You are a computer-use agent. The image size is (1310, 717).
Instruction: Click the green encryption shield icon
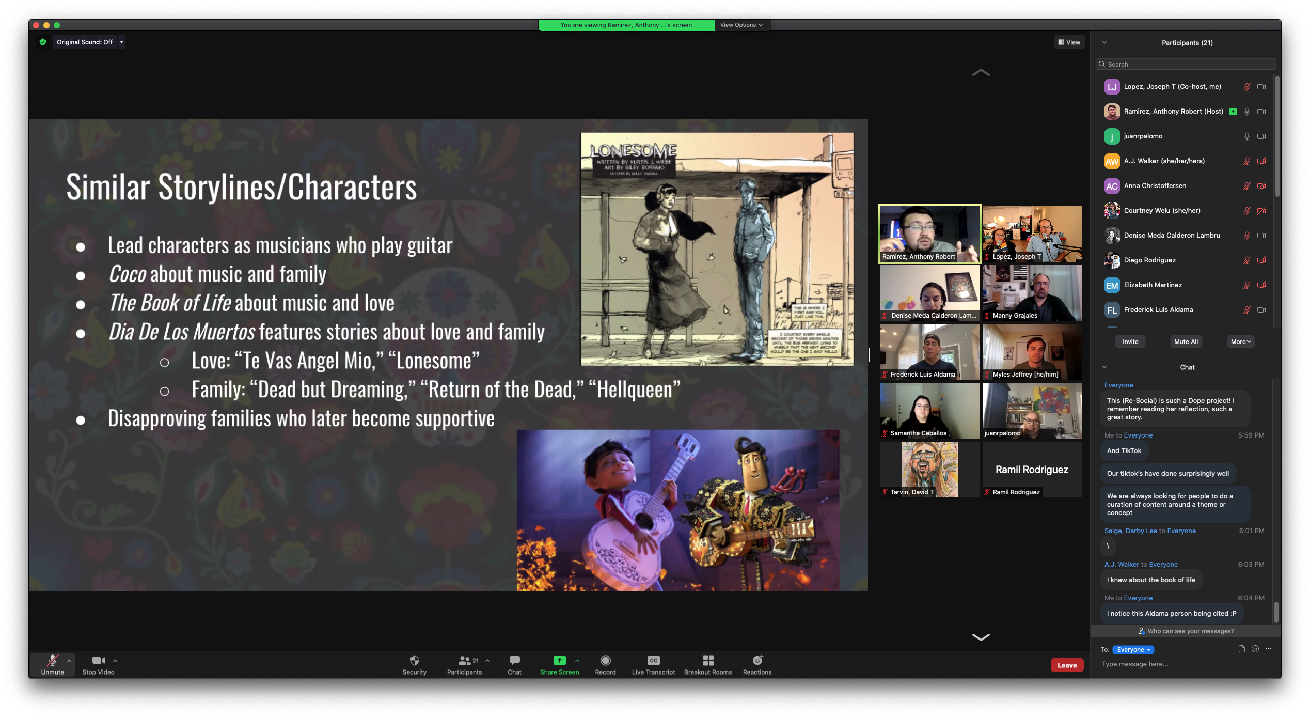coord(43,42)
